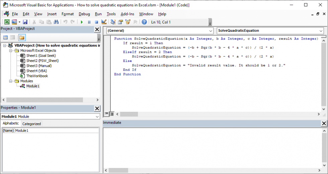Open Properties Window toolbar icon
328x174 pixels.
tap(120, 22)
